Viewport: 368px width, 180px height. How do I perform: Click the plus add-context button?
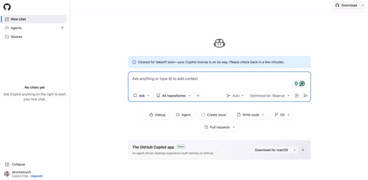pos(198,96)
